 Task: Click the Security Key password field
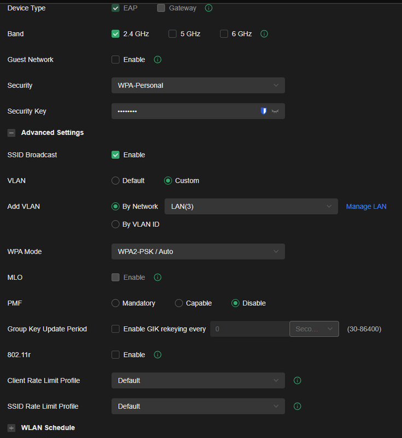point(183,111)
